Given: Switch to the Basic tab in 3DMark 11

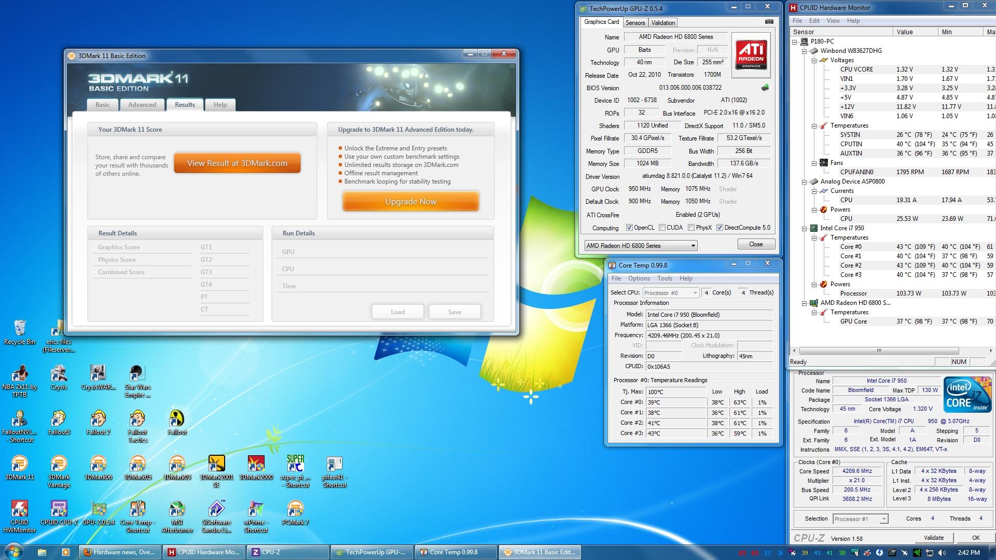Looking at the screenshot, I should (x=103, y=105).
